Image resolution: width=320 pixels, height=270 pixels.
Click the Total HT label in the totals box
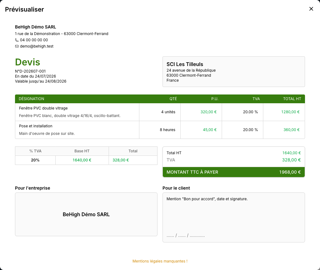174,153
